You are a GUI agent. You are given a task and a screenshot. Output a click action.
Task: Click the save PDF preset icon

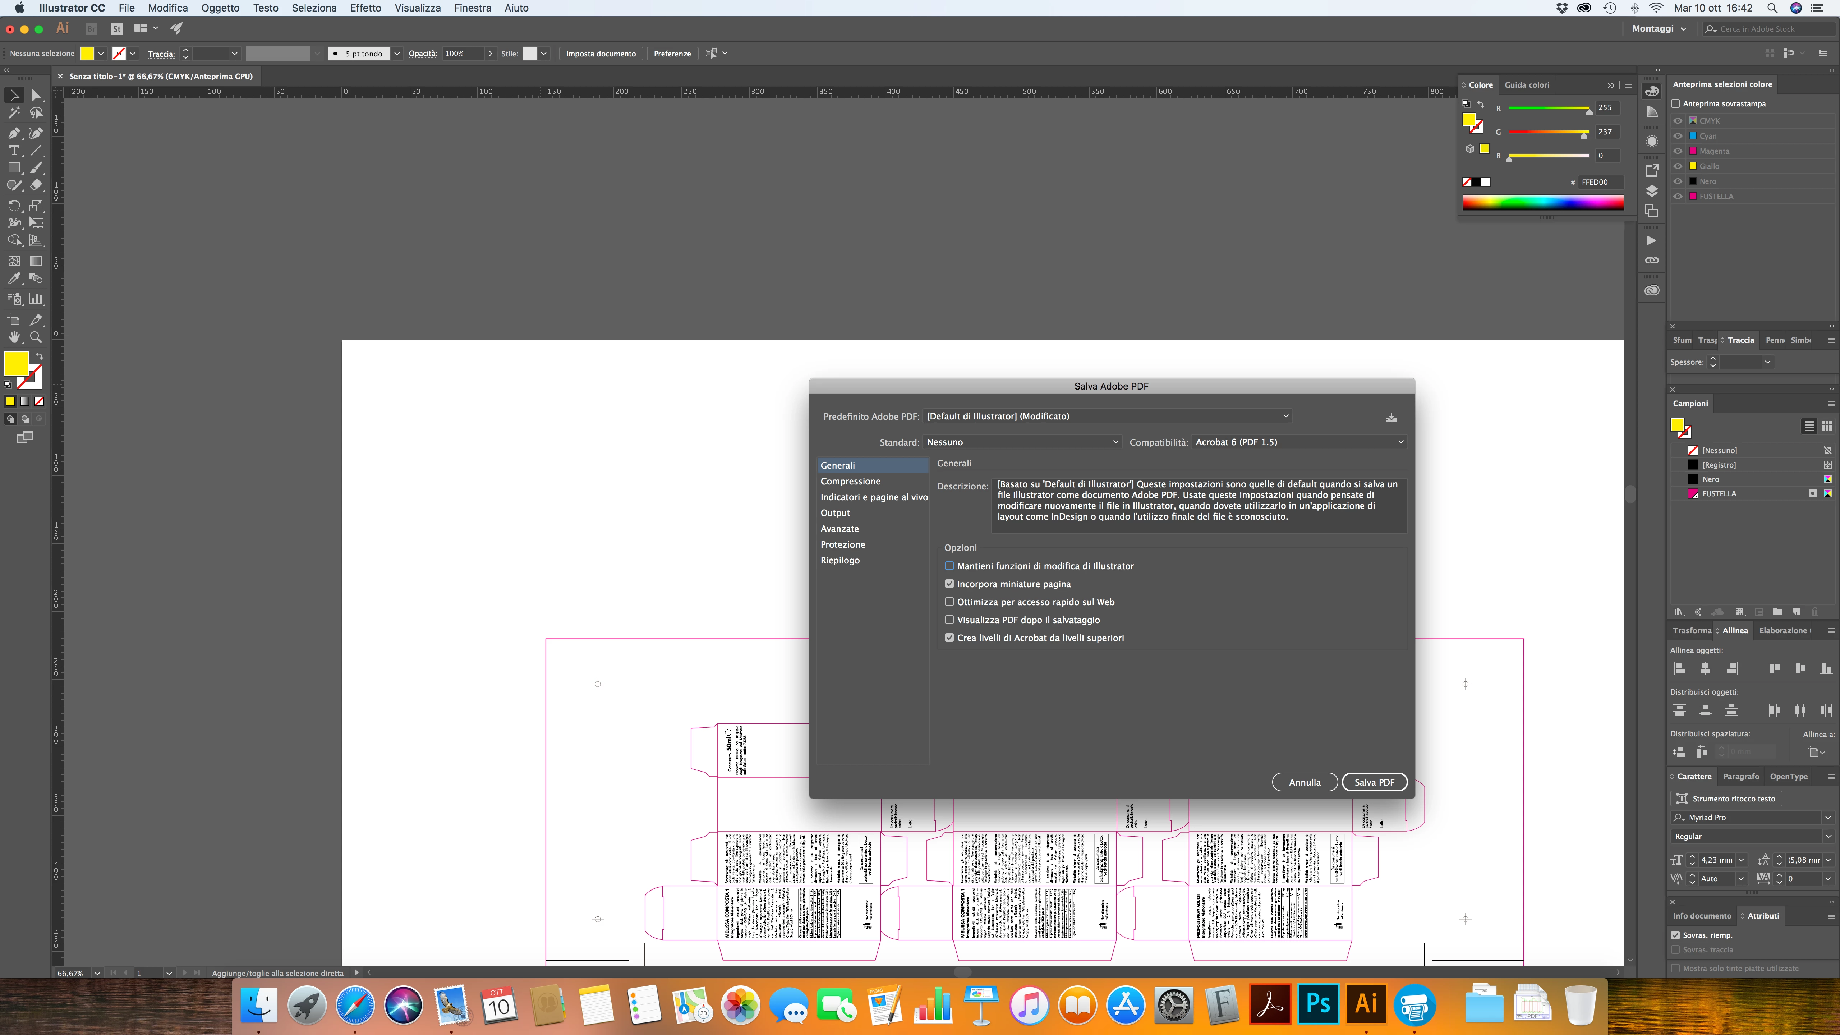click(x=1391, y=417)
